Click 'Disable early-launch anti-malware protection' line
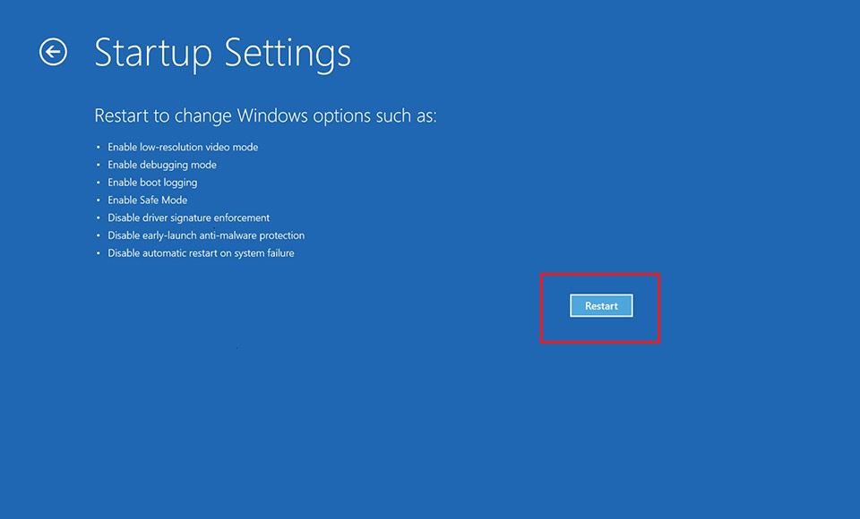The width and height of the screenshot is (860, 519). coord(206,235)
